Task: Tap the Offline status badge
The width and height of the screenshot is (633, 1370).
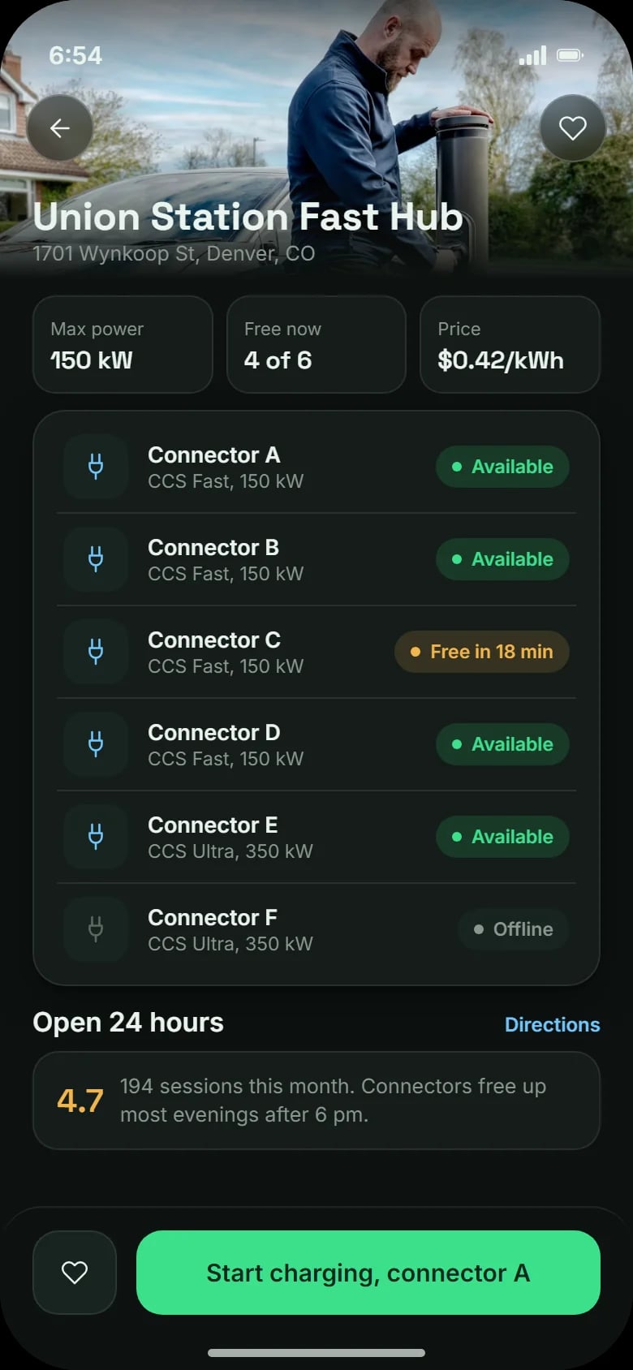Action: tap(514, 929)
